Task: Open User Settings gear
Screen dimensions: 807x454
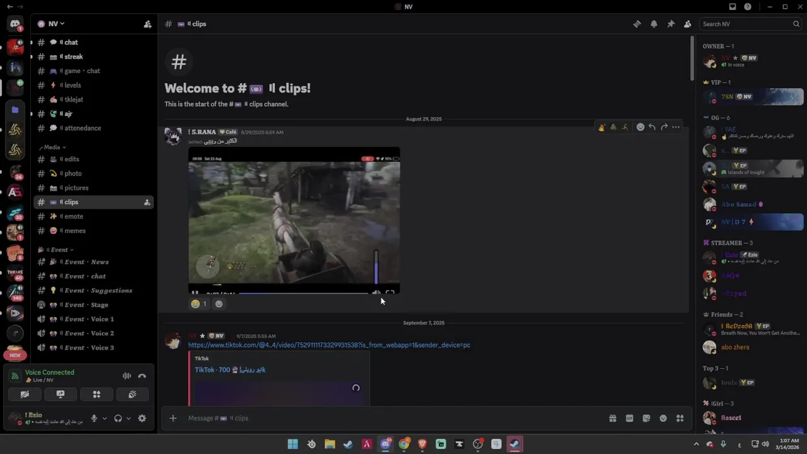Action: [x=142, y=418]
